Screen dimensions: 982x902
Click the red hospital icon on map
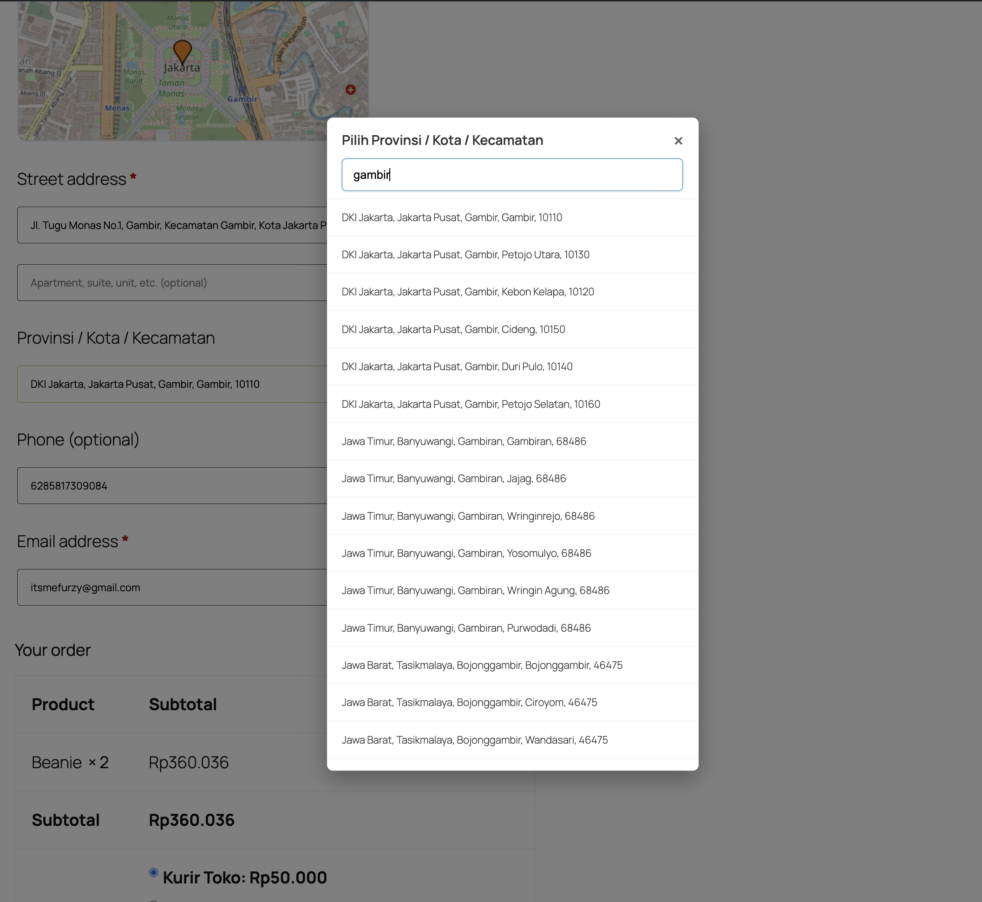pos(350,89)
